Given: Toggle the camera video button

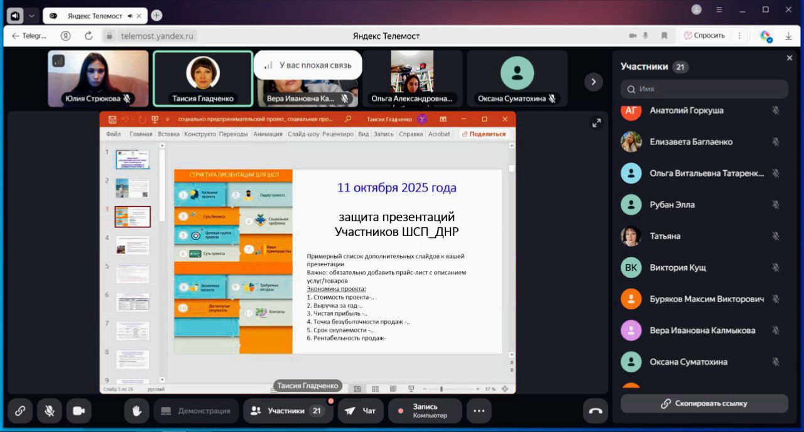Looking at the screenshot, I should point(79,411).
